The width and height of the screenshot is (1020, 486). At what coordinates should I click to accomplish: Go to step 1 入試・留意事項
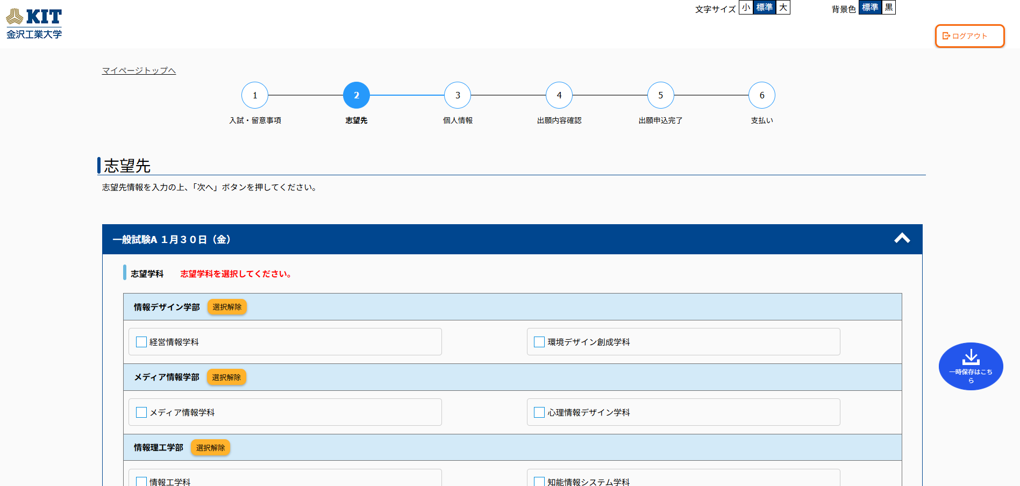tap(255, 95)
